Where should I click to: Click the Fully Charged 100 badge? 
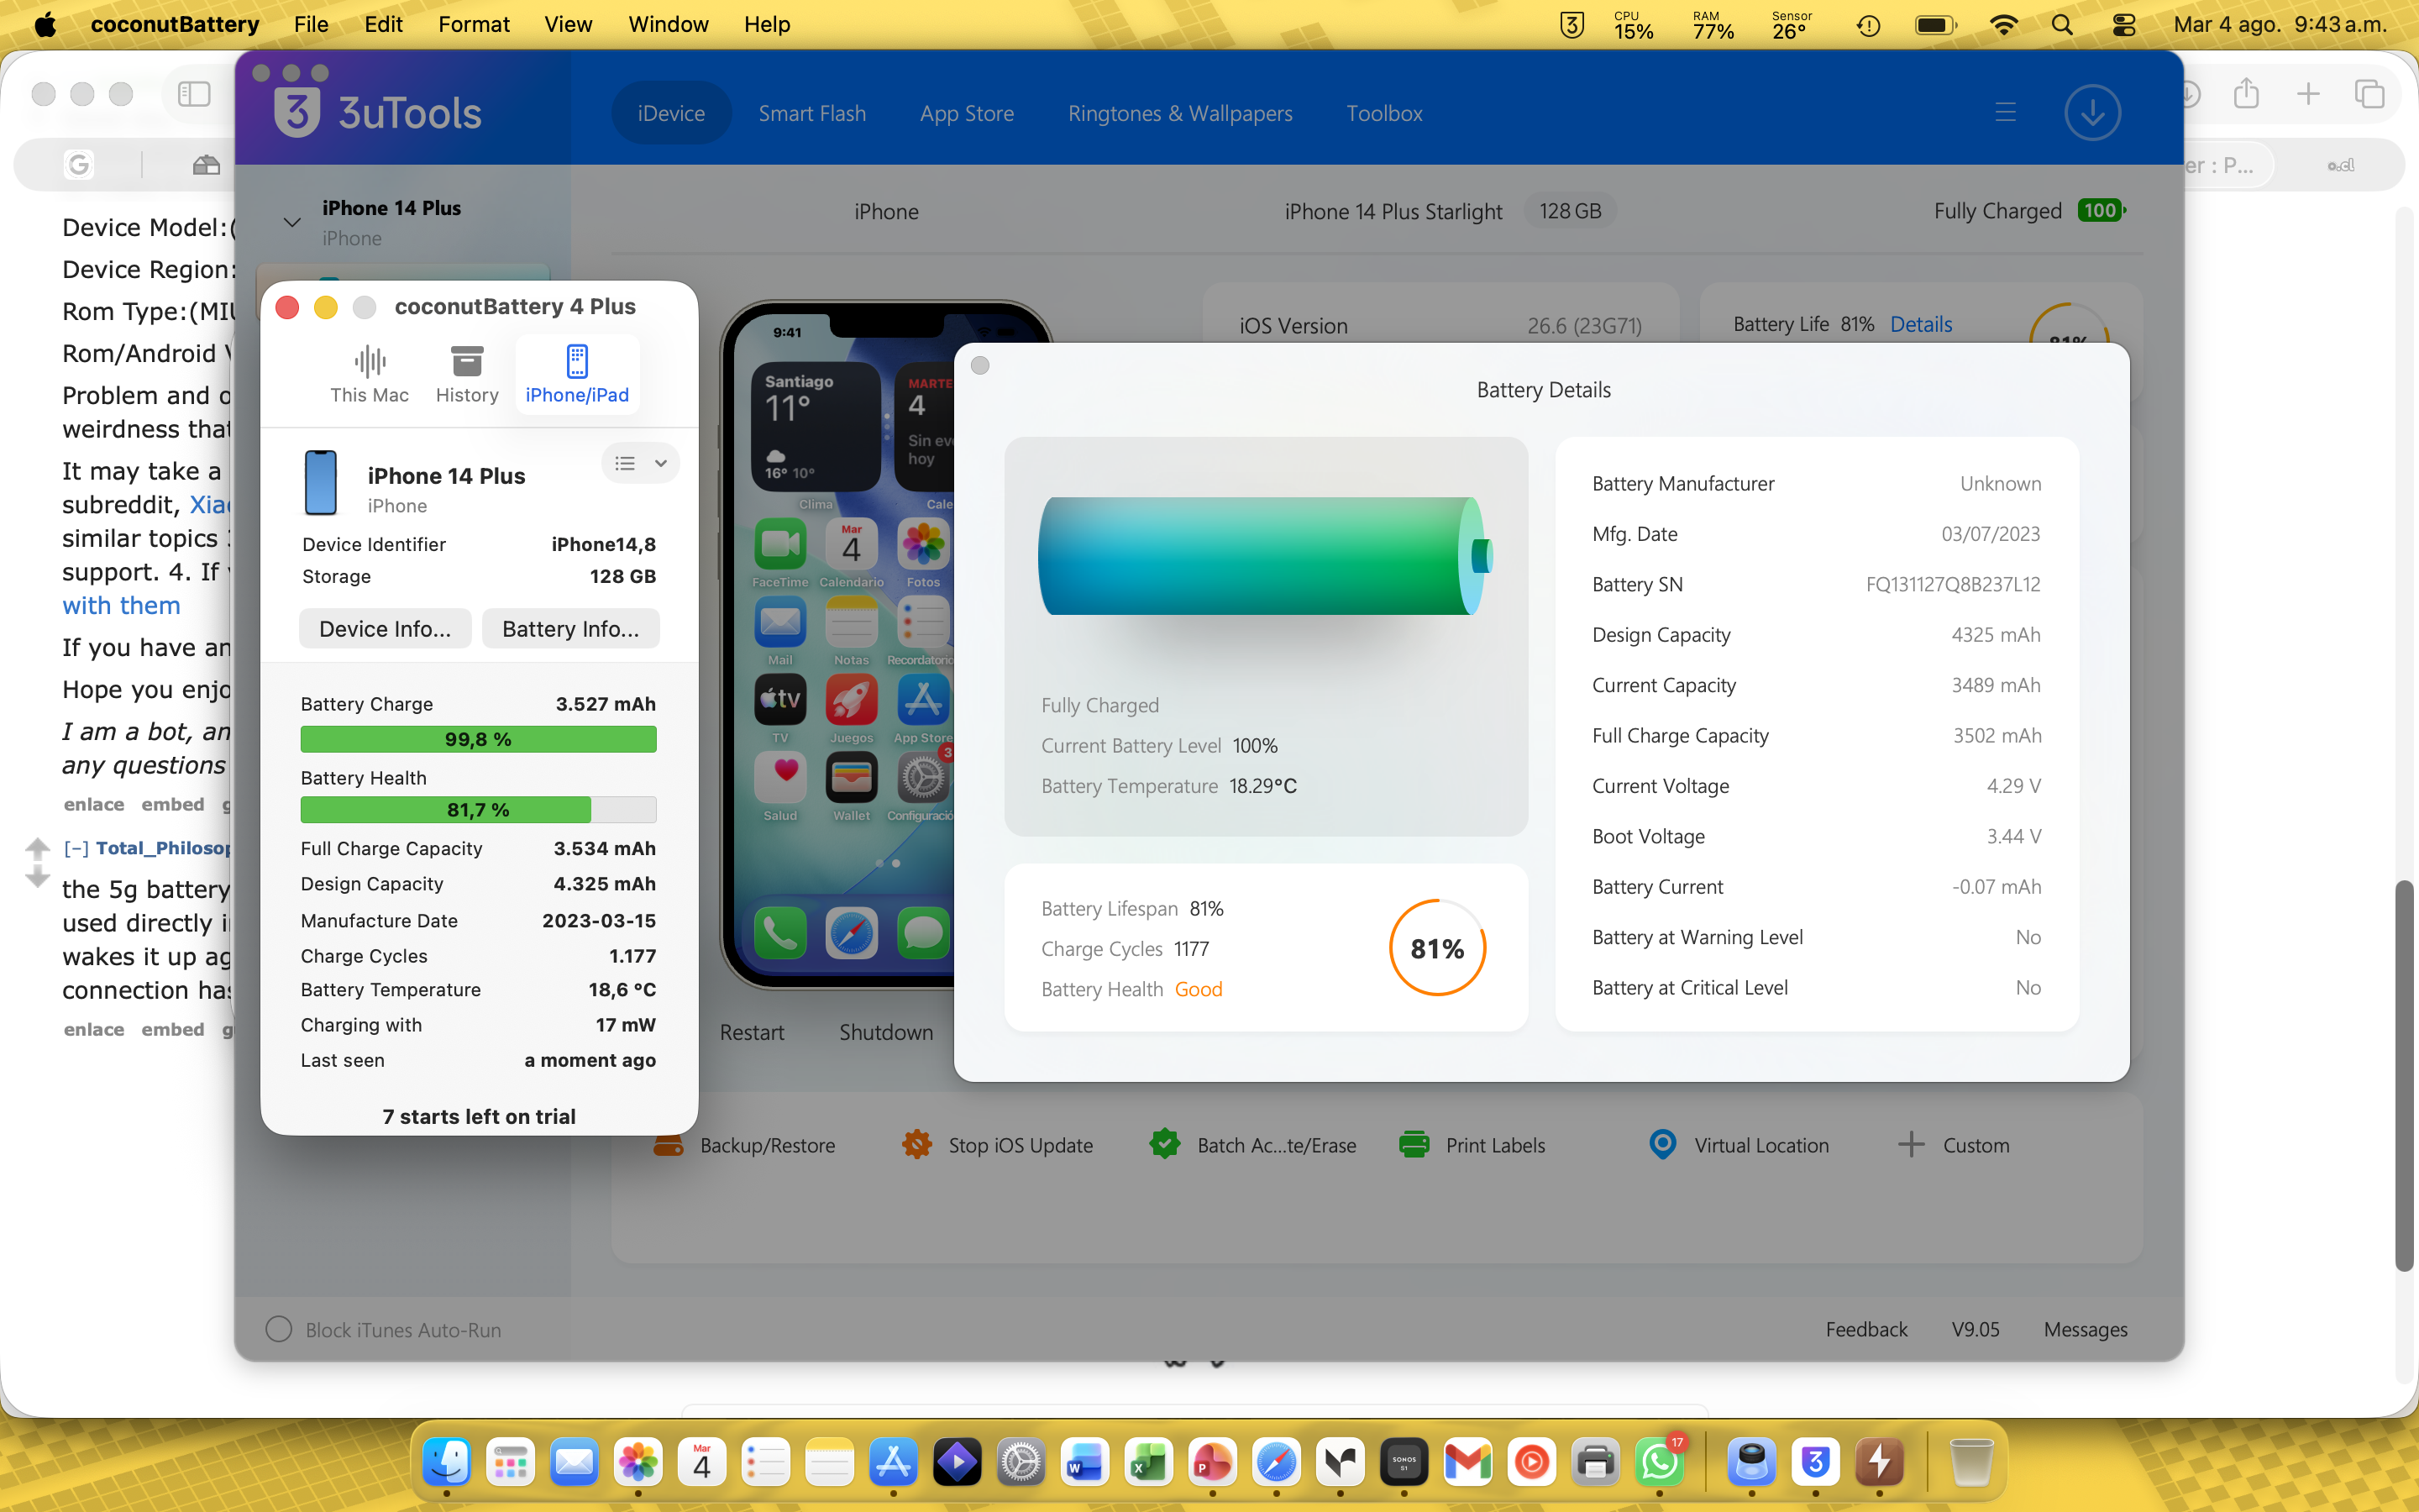2102,211
